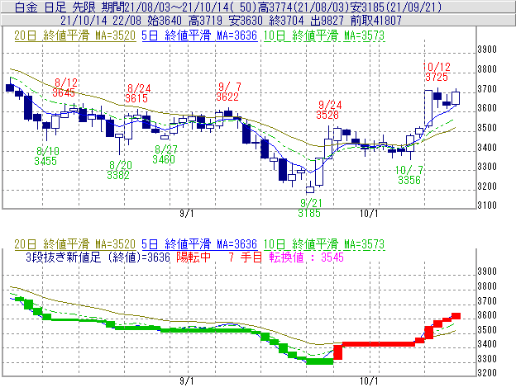516x392 pixels.
Task: Click the white candle above the 9/21 label
Action: pyautogui.click(x=310, y=190)
